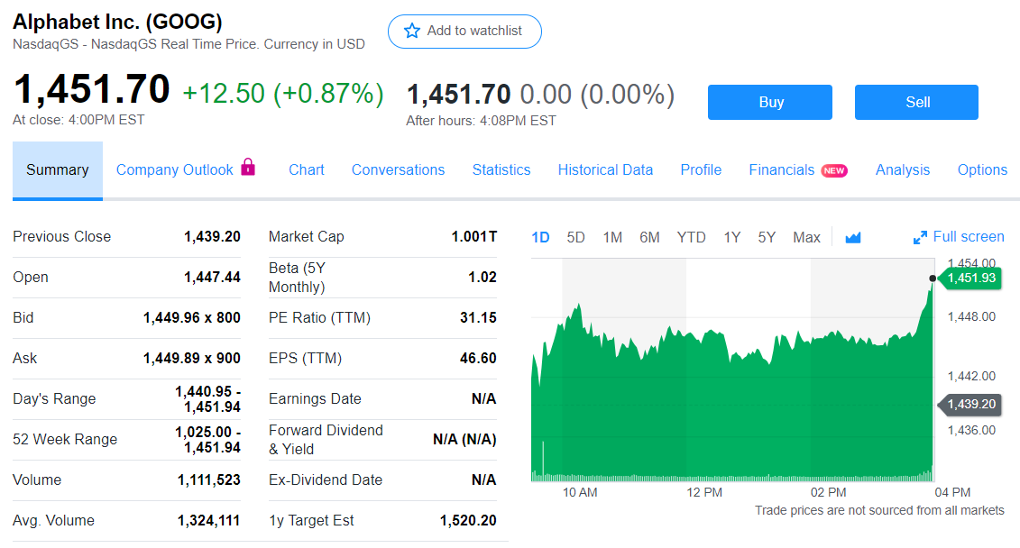Select the Chart tab

point(307,169)
